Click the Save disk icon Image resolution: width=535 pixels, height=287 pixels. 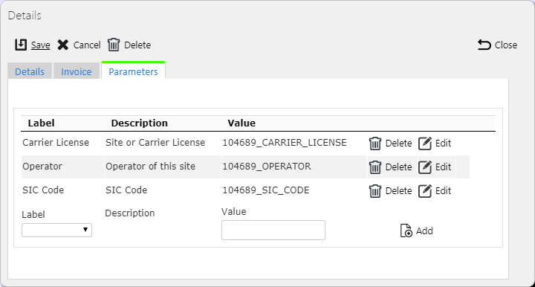pos(21,45)
